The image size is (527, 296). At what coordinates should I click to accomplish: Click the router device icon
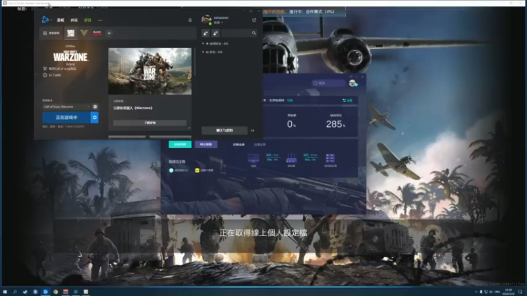(x=291, y=159)
